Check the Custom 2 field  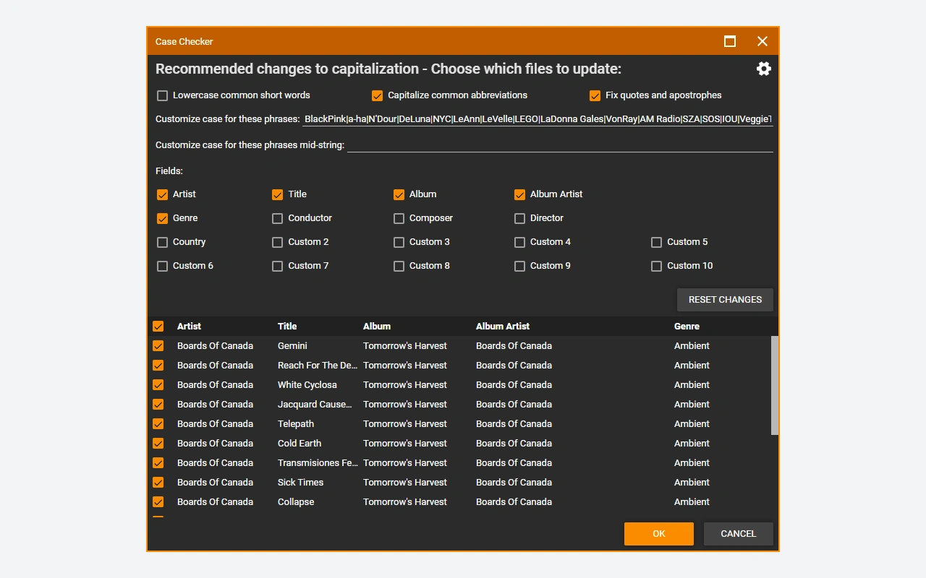(x=277, y=242)
